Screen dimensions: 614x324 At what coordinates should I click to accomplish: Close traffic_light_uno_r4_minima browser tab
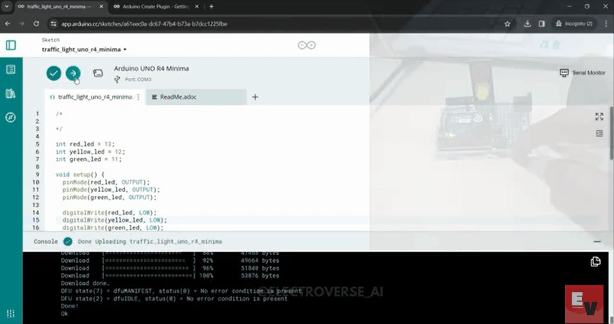coord(102,6)
